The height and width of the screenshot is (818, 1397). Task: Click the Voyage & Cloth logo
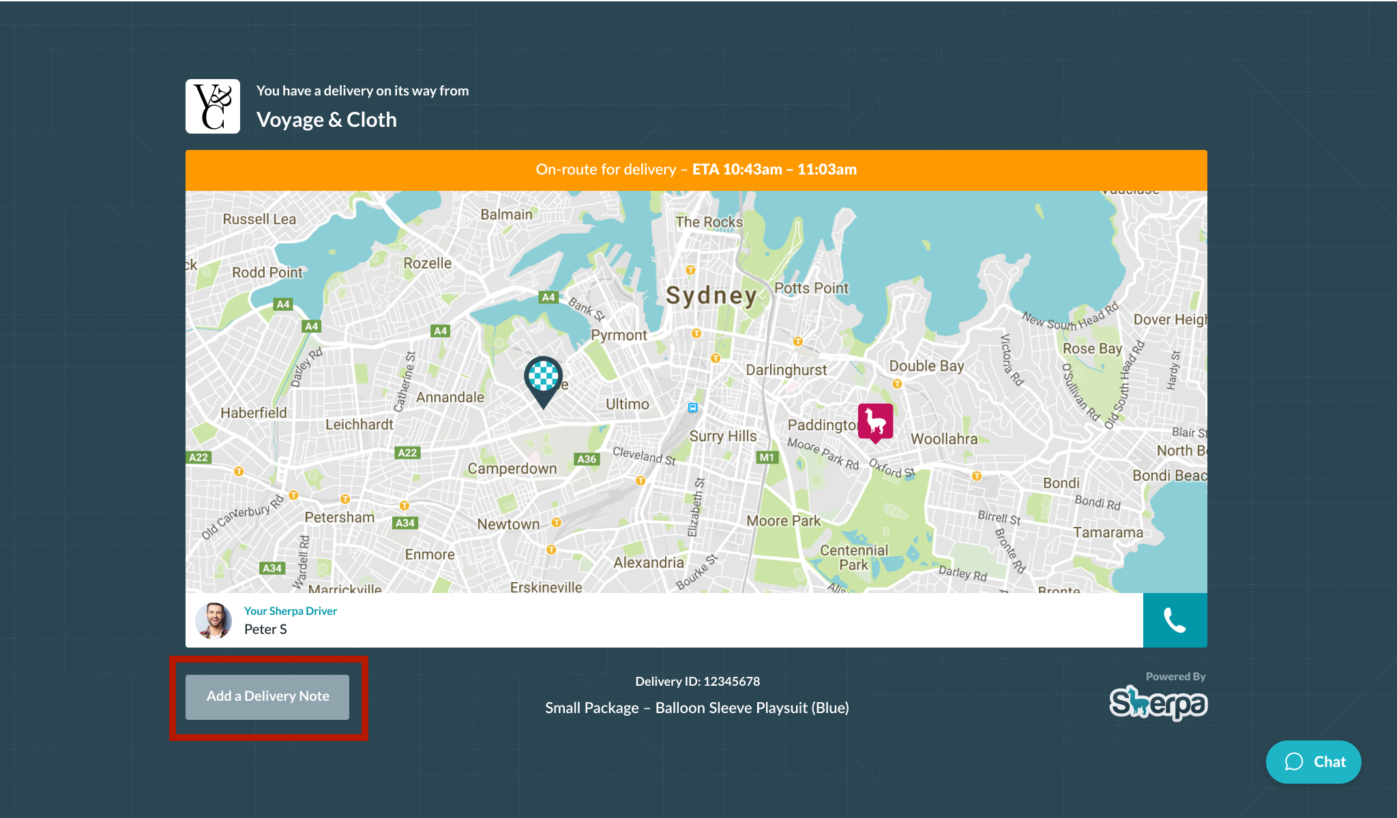tap(213, 106)
